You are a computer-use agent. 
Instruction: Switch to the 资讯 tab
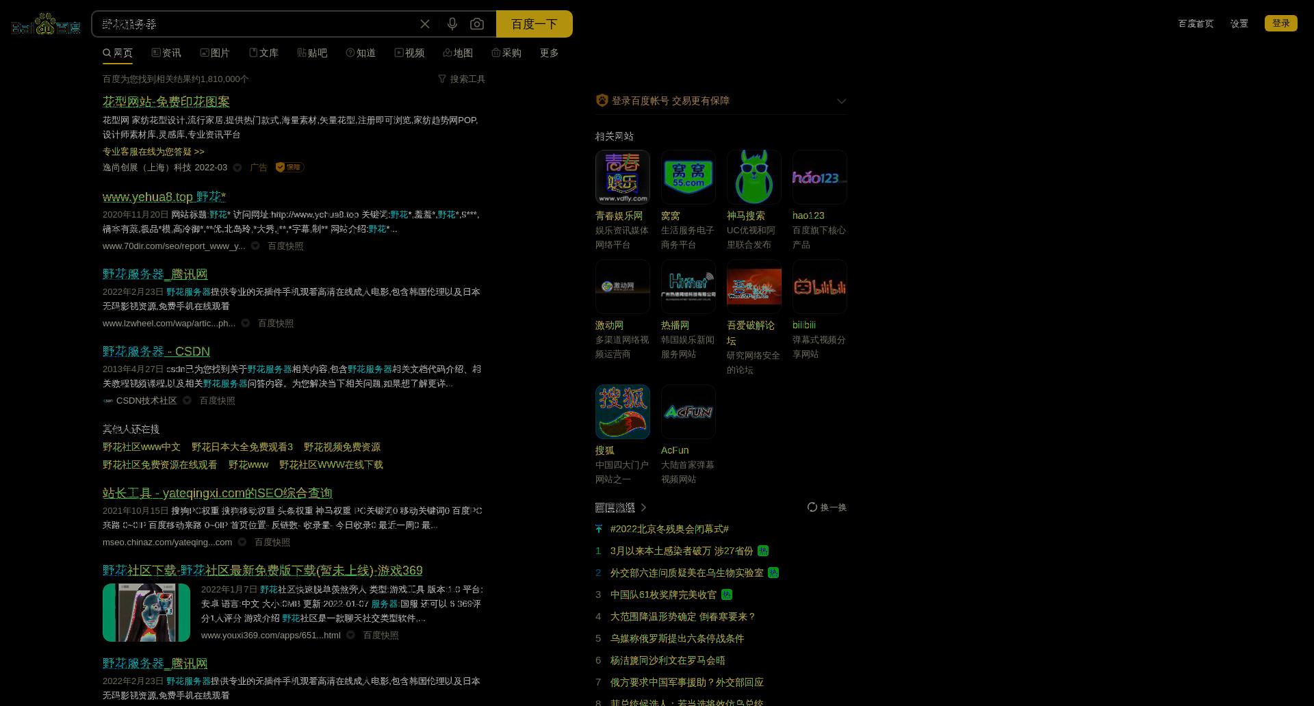pyautogui.click(x=166, y=53)
